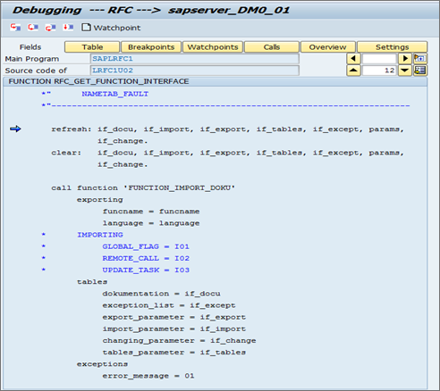Click the commented IMPORTING line
440x391 pixels.
pos(100,235)
